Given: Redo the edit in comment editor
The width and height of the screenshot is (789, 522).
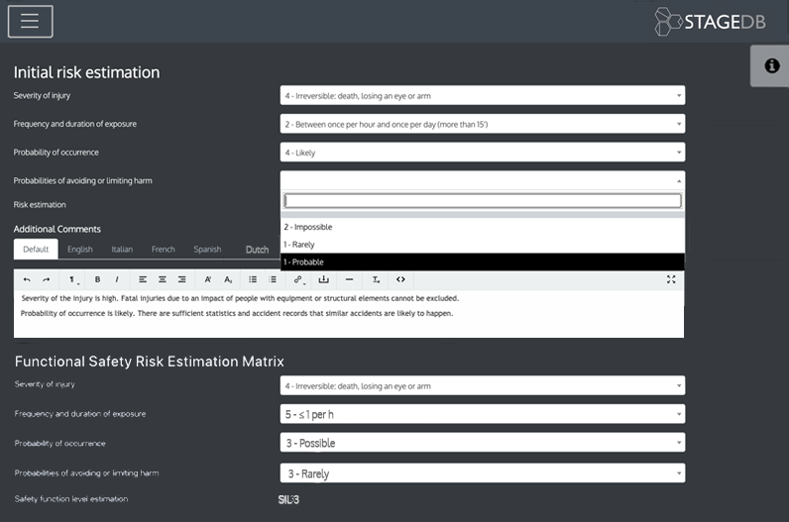Looking at the screenshot, I should (x=46, y=279).
